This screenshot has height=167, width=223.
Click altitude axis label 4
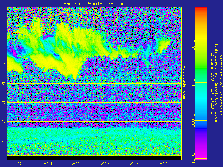(x=3, y=83)
